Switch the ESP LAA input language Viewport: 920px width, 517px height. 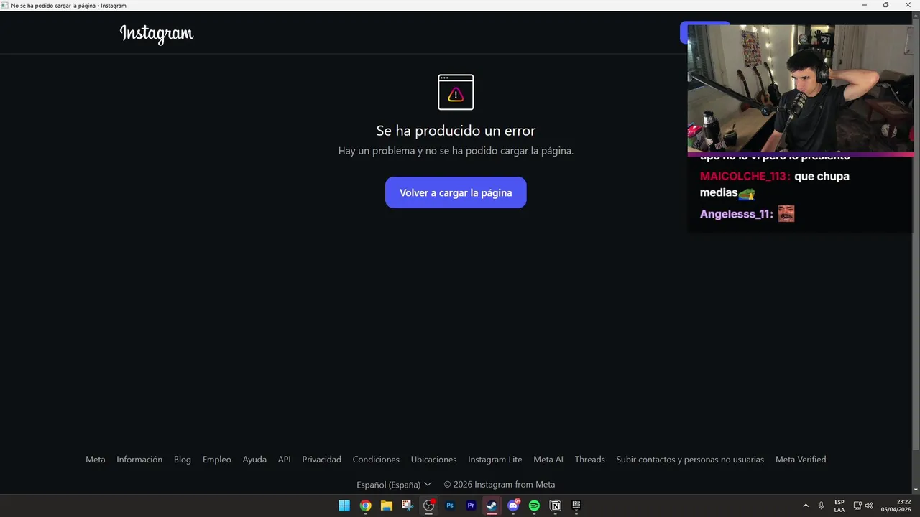click(x=839, y=506)
